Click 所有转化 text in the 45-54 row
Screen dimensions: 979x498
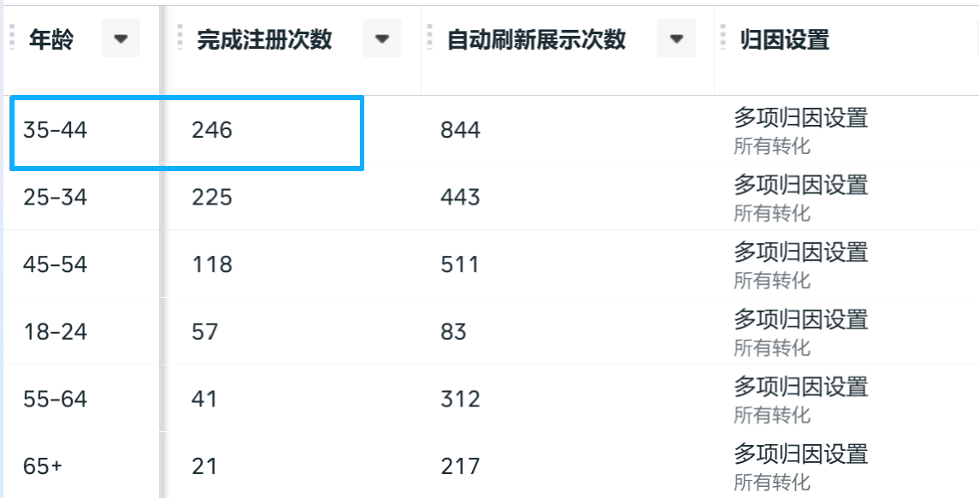point(772,281)
